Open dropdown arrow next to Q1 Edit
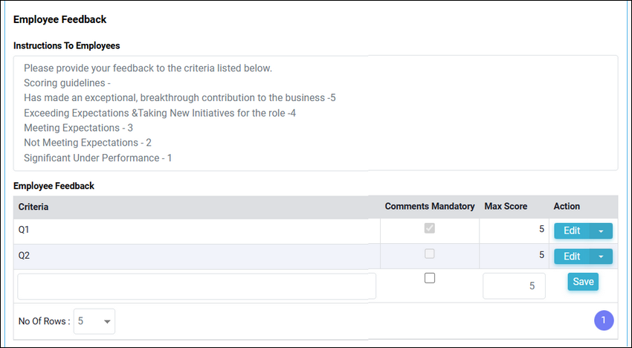Image resolution: width=632 pixels, height=348 pixels. (x=601, y=231)
